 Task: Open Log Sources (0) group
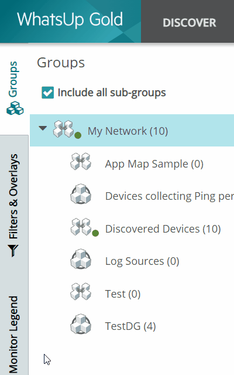pos(142,261)
